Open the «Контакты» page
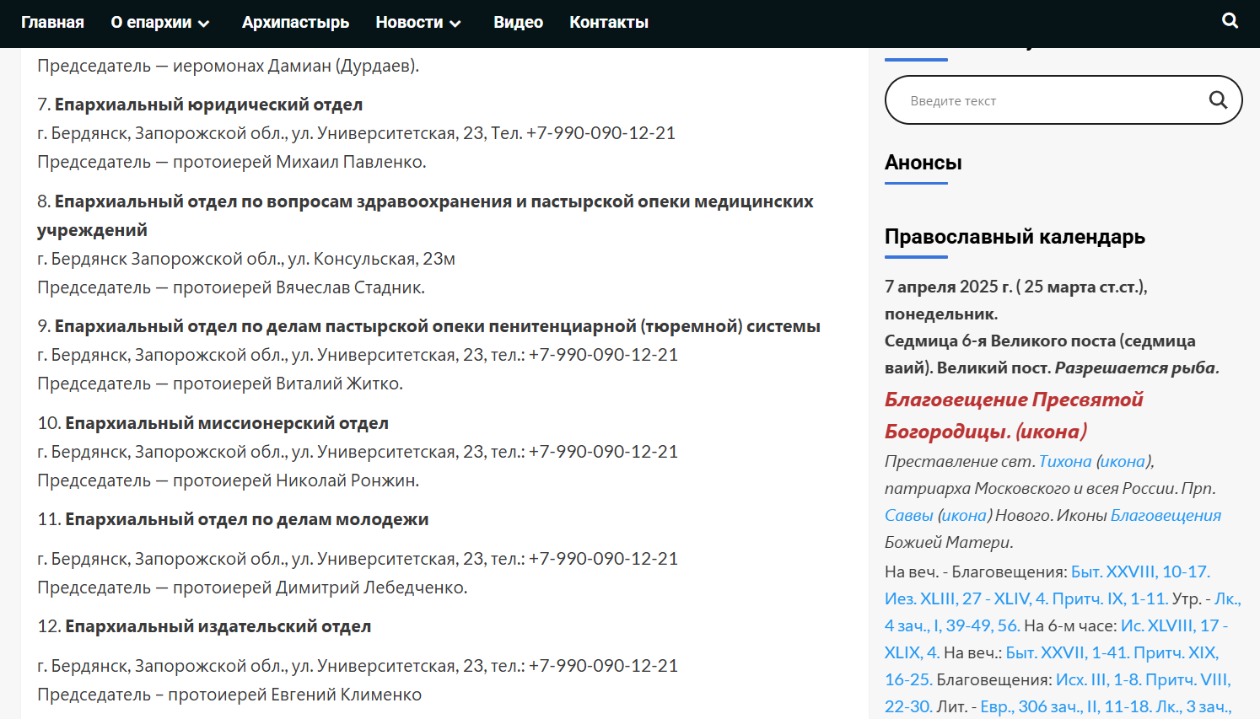The width and height of the screenshot is (1260, 719). [608, 23]
